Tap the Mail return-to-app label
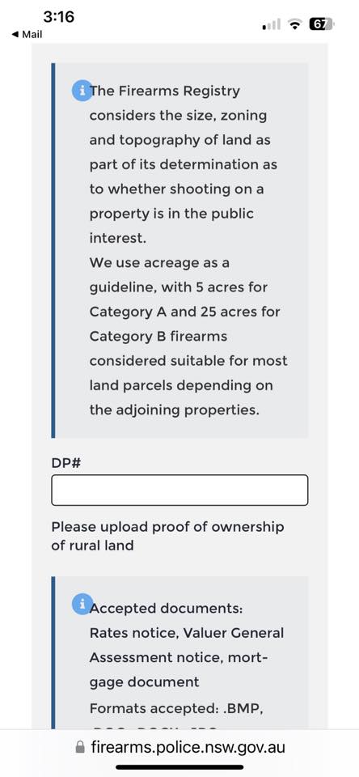 [x=32, y=35]
